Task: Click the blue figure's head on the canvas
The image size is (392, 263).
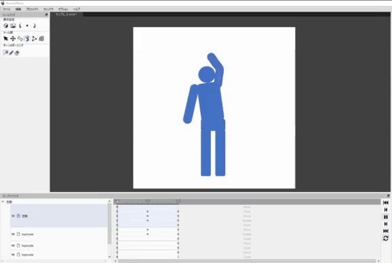Action: point(207,74)
